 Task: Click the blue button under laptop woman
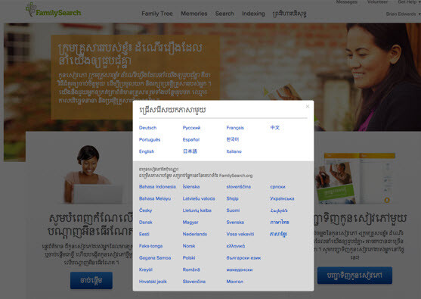[91, 280]
